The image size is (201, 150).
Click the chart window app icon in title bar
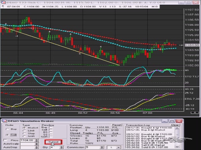(x=4, y=2)
